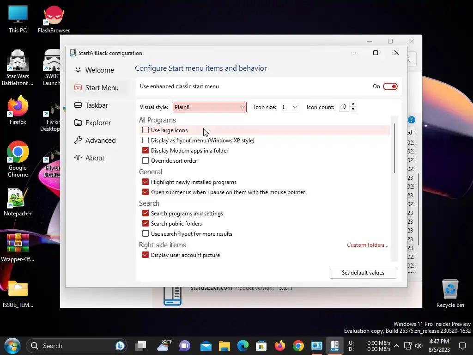The width and height of the screenshot is (473, 355).
Task: Open the Chat app on taskbar
Action: tap(185, 346)
